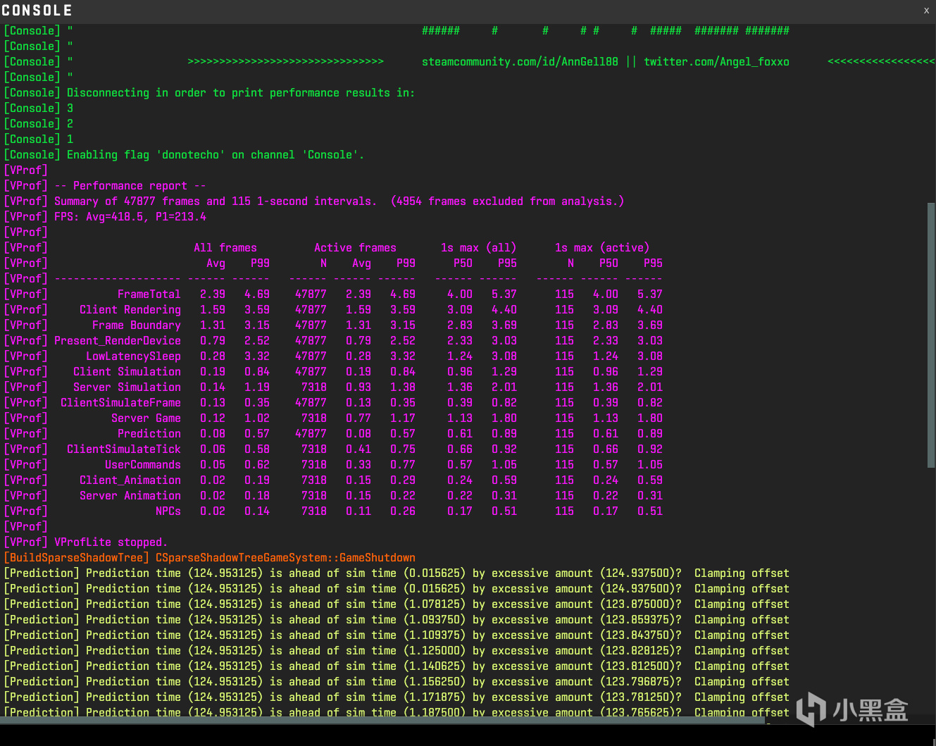Click the 'Enabling flag donotecho' console line
936x746 pixels.
[x=215, y=155]
